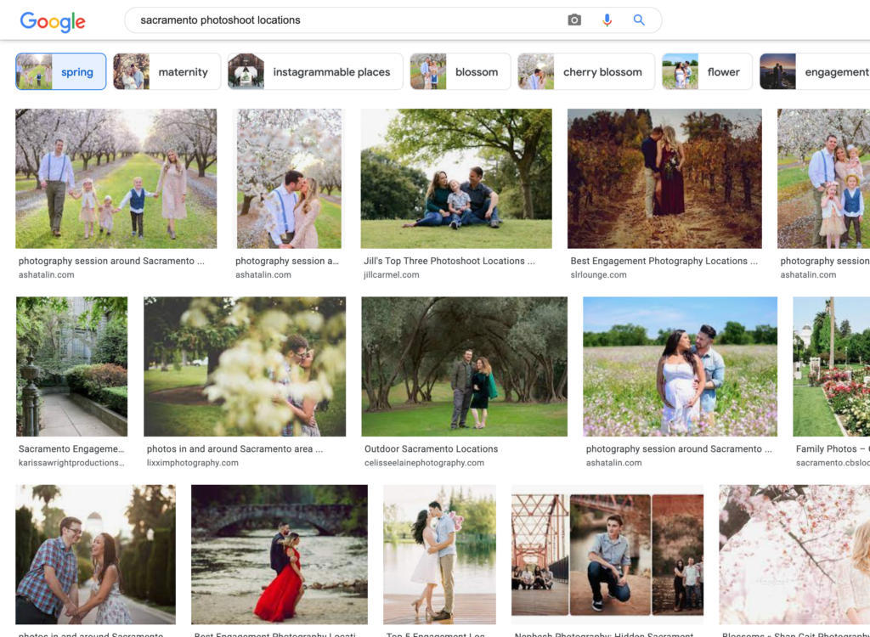Screen dimensions: 870x637
Task: Open 'Family Photos' result title
Action: pyautogui.click(x=833, y=449)
